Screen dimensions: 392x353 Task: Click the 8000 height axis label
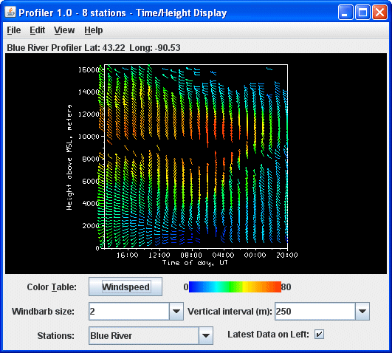pyautogui.click(x=91, y=159)
